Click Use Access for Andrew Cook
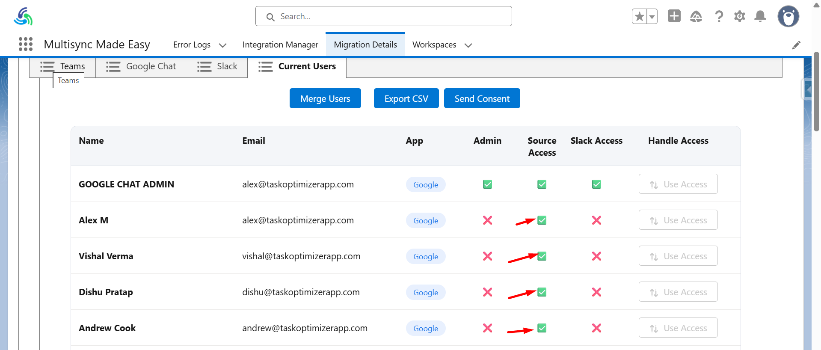The image size is (821, 350). (678, 328)
